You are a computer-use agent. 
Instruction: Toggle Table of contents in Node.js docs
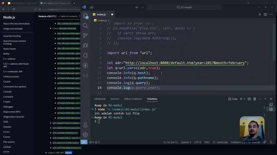pos(68,16)
